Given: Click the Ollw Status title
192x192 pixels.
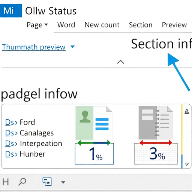Looking at the screenshot, I should 51,11.
